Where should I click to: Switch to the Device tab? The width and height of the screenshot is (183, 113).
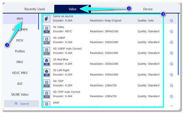pyautogui.click(x=148, y=9)
